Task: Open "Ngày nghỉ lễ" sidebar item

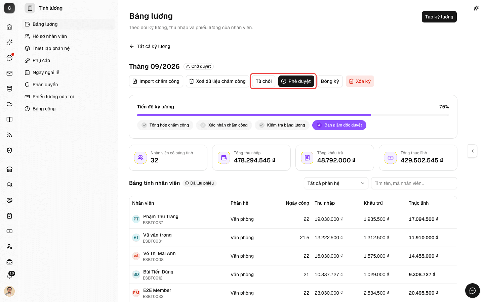Action: click(69, 72)
